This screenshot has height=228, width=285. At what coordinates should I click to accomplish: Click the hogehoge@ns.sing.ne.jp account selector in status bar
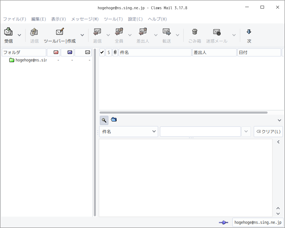pyautogui.click(x=258, y=222)
